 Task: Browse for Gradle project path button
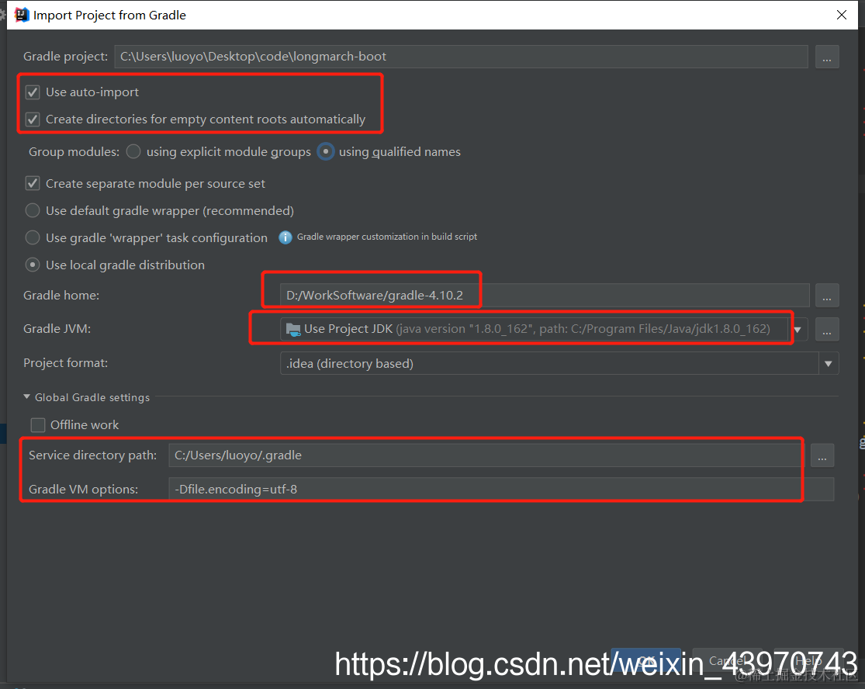click(x=826, y=57)
